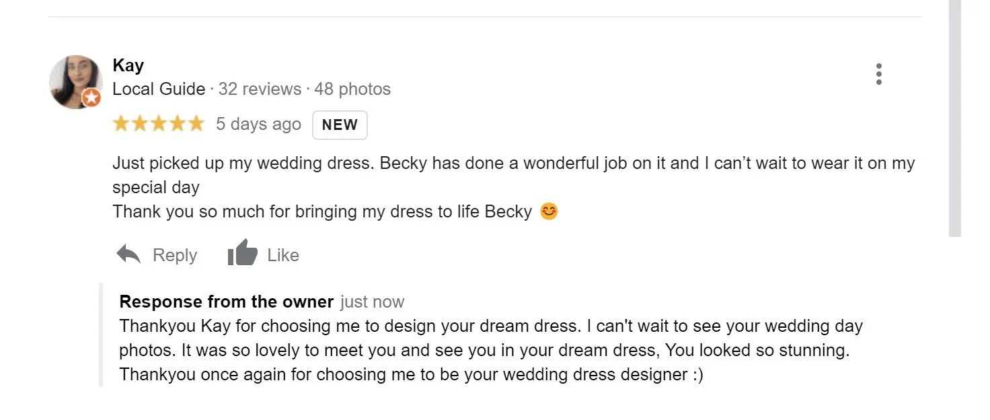
Task: Click the thumbs-up Like icon
Action: tap(243, 253)
